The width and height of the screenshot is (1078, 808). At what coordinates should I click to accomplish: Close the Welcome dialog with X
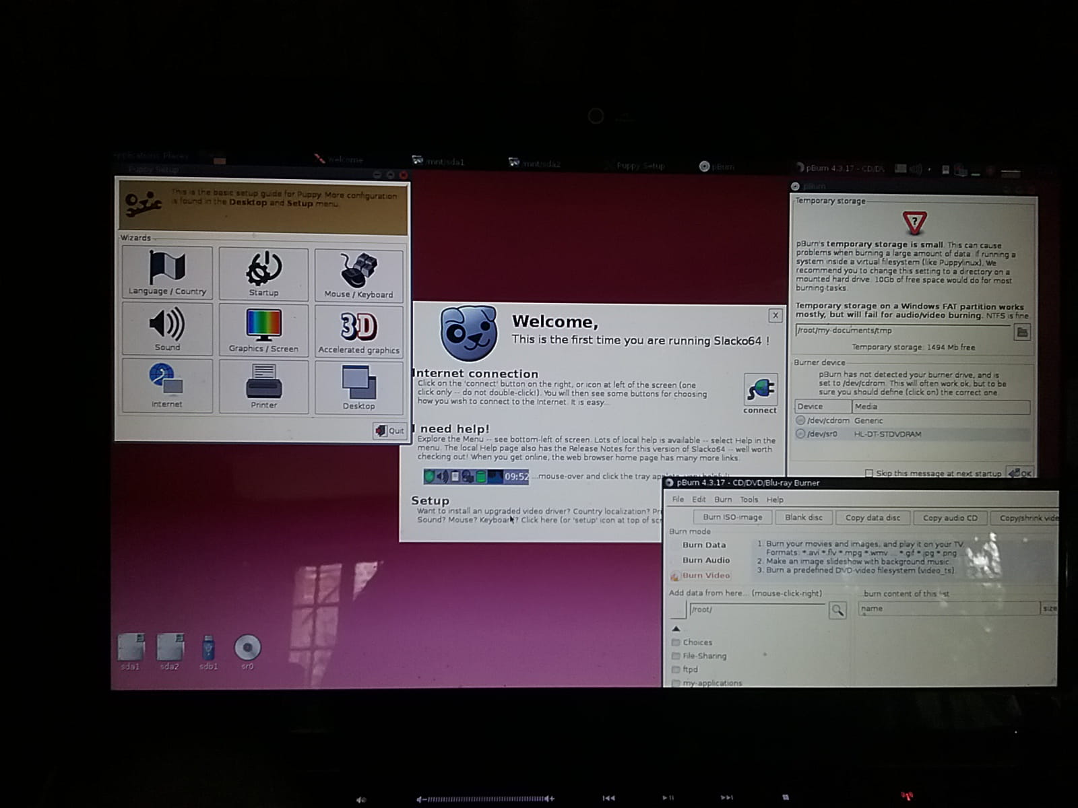click(775, 315)
